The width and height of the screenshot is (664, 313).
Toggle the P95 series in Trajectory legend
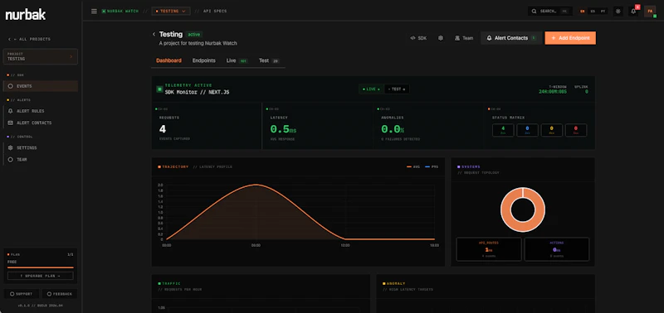coord(432,166)
